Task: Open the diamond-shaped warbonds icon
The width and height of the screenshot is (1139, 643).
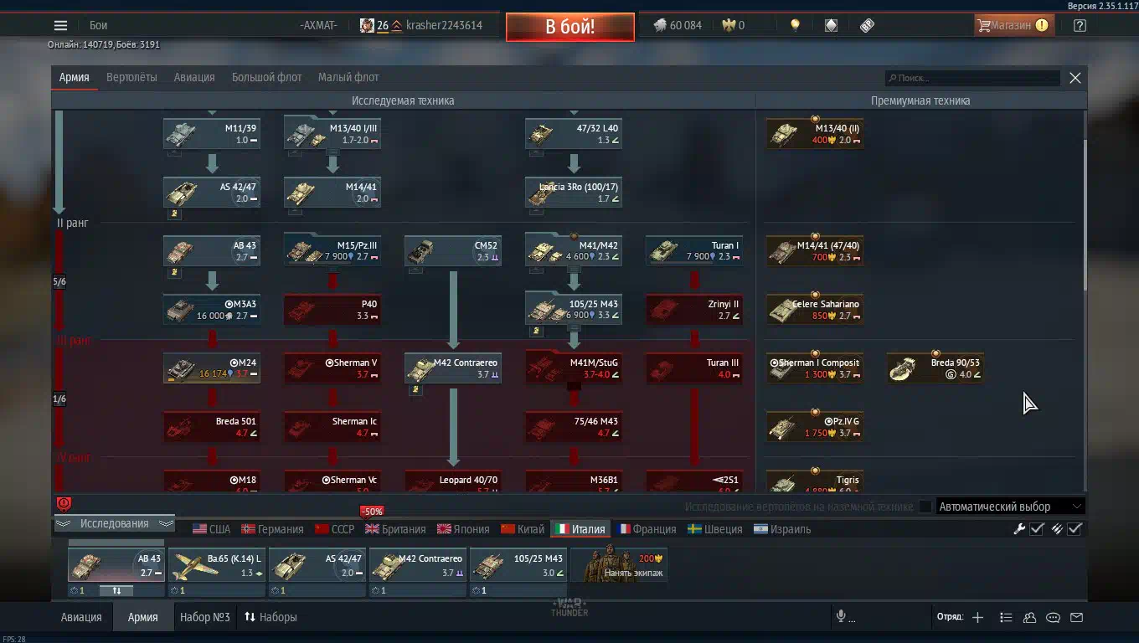Action: [831, 25]
